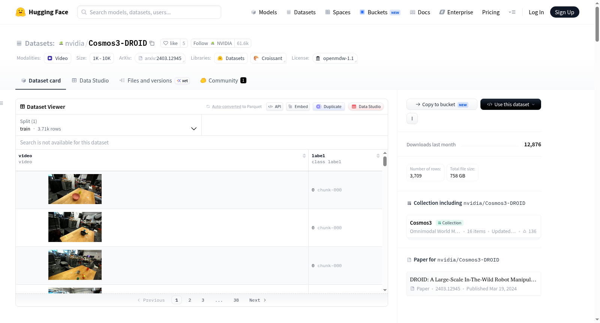This screenshot has height=323, width=600.
Task: Click the pagination ellipsis
Action: (x=219, y=300)
